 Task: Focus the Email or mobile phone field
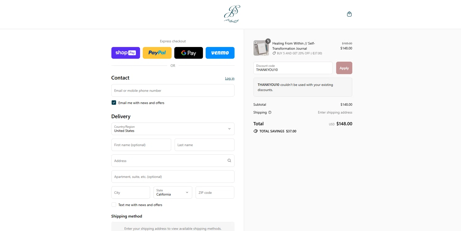pos(173,90)
